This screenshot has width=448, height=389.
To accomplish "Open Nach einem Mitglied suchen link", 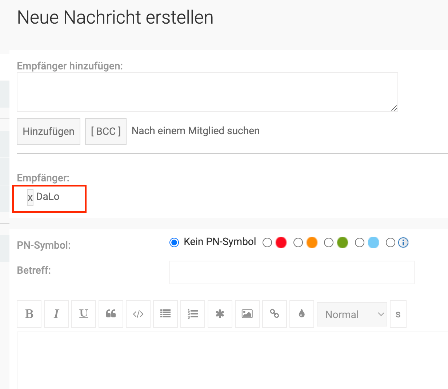I will click(x=196, y=131).
